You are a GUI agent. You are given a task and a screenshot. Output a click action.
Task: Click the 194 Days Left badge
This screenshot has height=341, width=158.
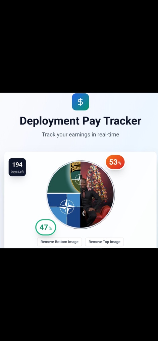(x=17, y=167)
